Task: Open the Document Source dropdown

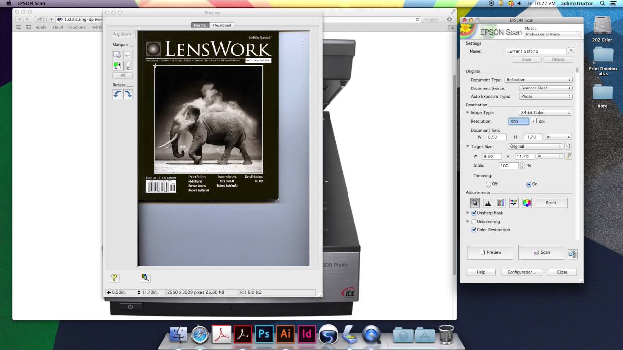Action: coord(546,88)
